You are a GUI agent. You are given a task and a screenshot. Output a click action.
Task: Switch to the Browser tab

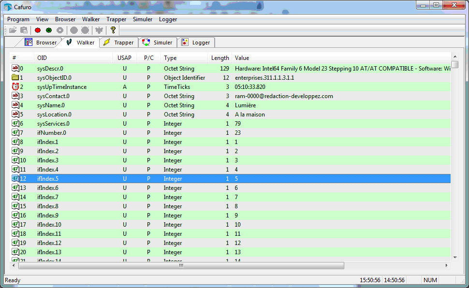(x=41, y=43)
